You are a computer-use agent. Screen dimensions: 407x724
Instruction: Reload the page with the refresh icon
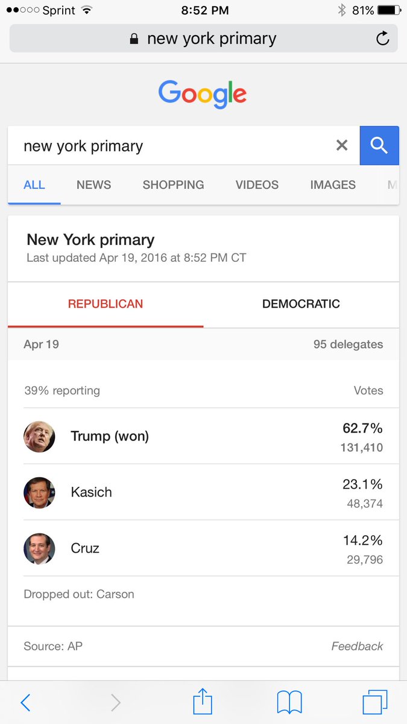pyautogui.click(x=382, y=39)
